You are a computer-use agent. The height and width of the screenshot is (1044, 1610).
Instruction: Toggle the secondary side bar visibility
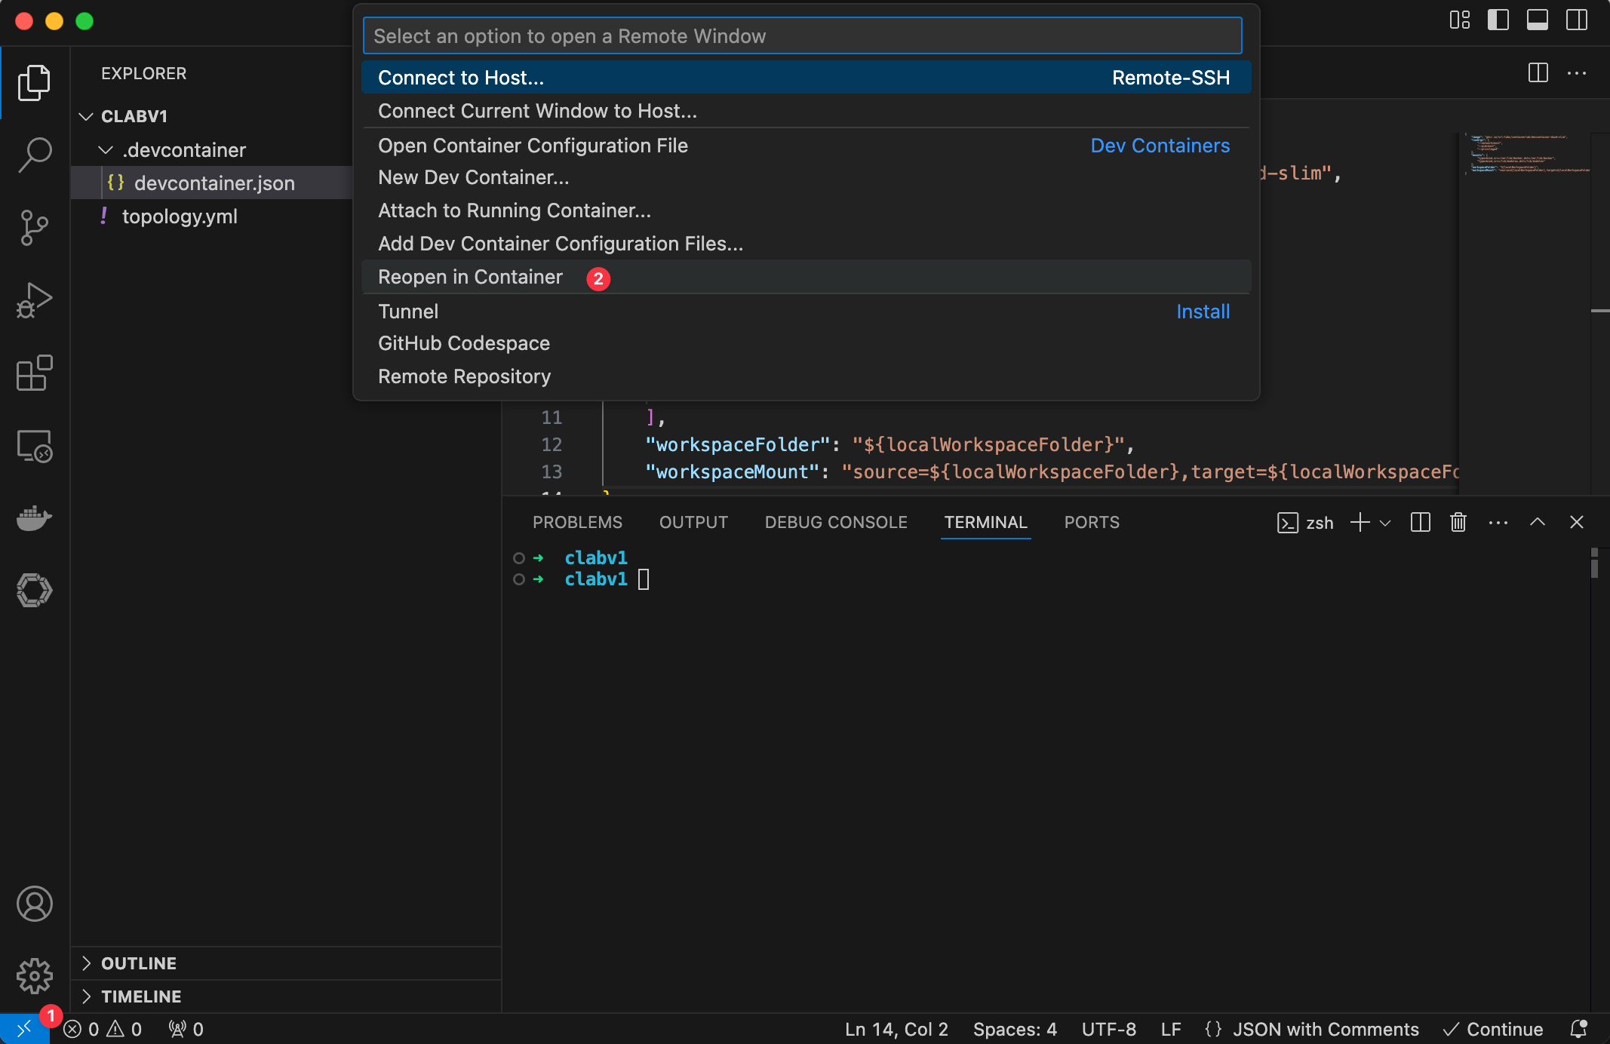pos(1576,20)
